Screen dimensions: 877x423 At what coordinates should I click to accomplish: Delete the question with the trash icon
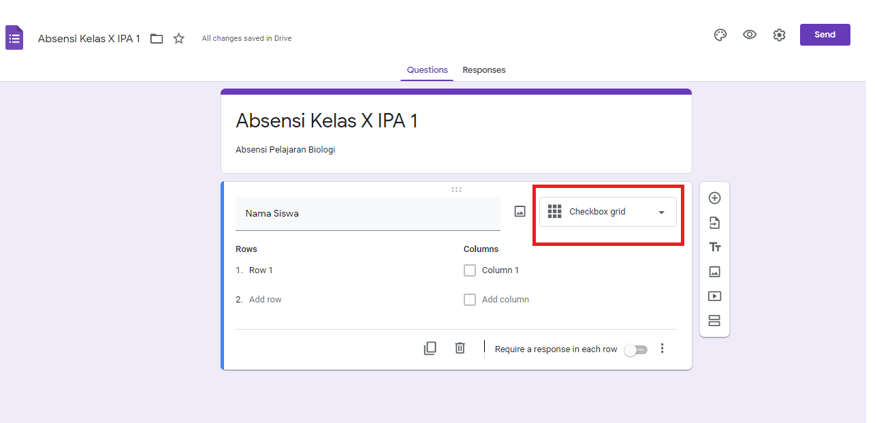460,348
